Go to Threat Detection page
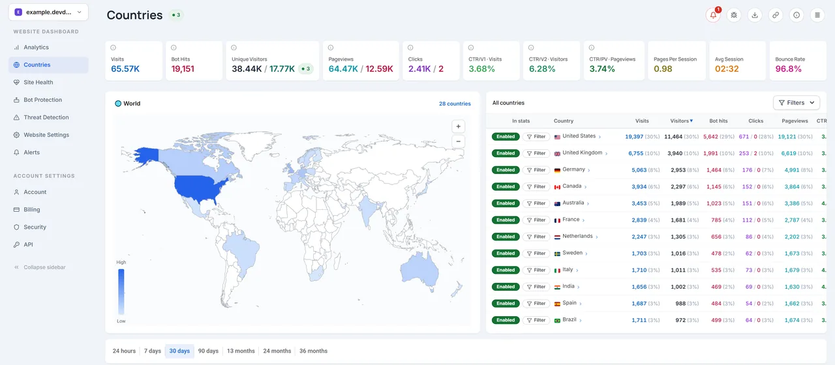Viewport: 835px width, 365px height. click(48, 117)
